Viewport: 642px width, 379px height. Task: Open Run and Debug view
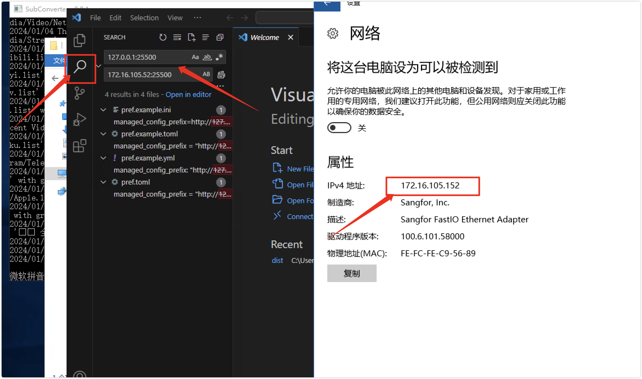[79, 119]
